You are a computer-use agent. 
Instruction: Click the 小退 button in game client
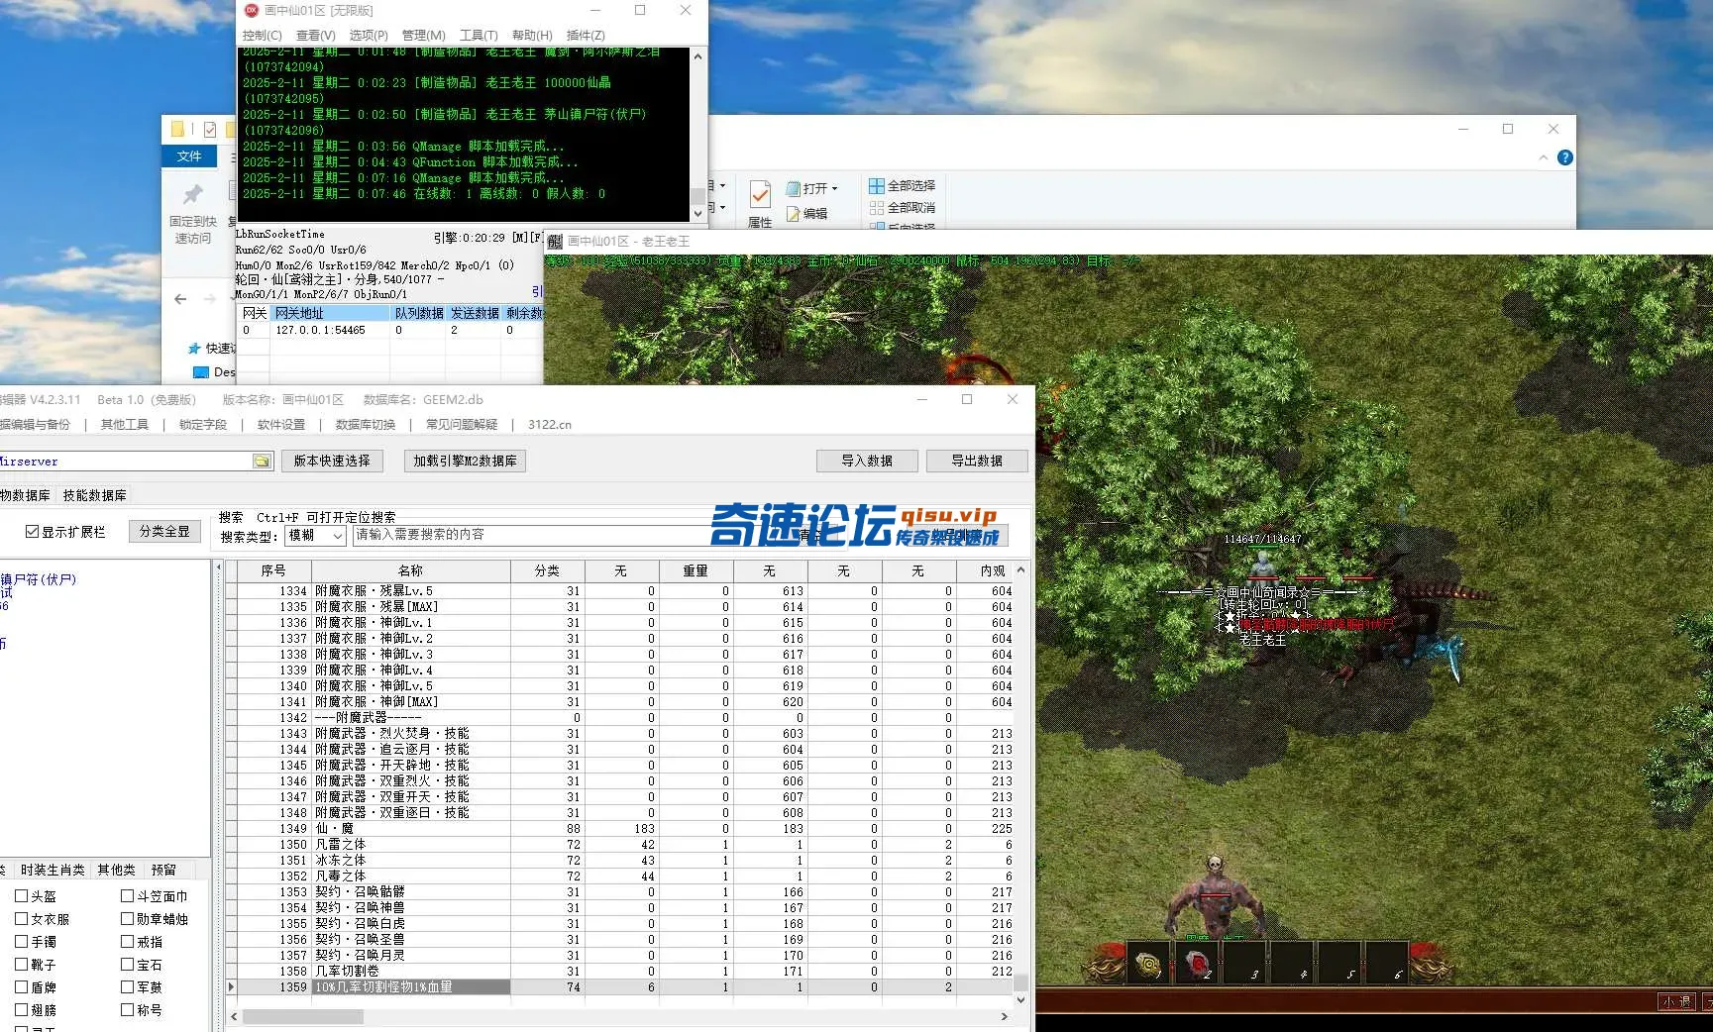tap(1677, 1002)
